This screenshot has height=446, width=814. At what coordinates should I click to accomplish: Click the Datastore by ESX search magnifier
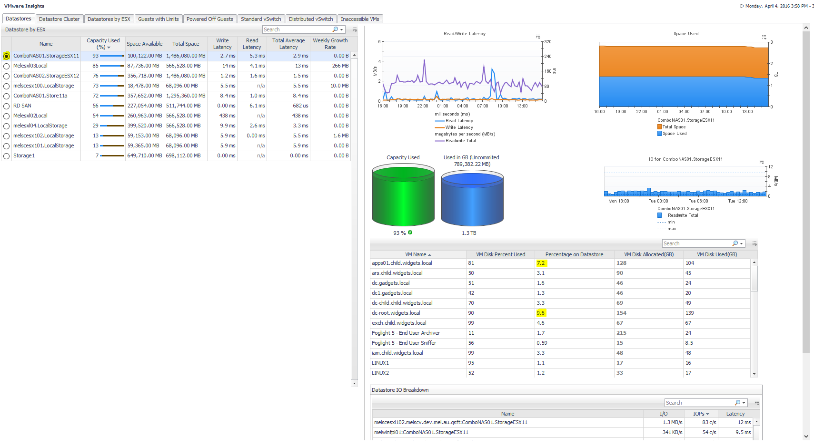335,29
